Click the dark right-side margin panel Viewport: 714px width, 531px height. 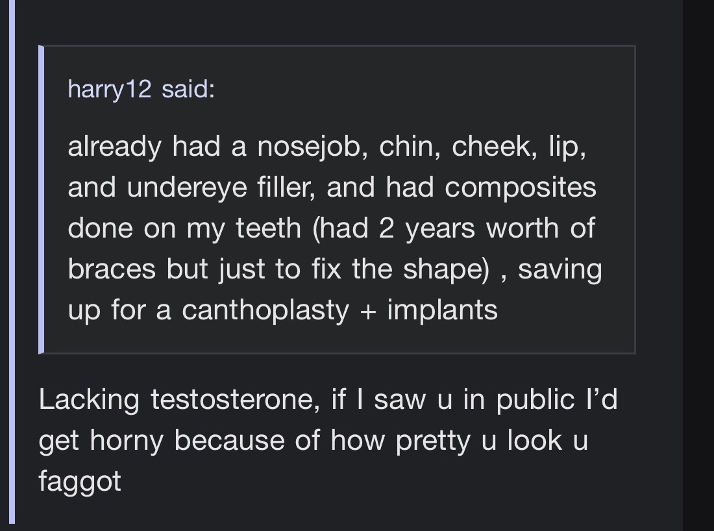tap(698, 260)
